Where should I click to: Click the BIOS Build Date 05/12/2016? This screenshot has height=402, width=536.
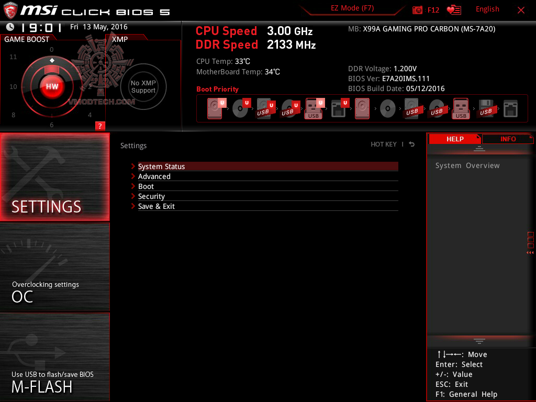tap(396, 88)
